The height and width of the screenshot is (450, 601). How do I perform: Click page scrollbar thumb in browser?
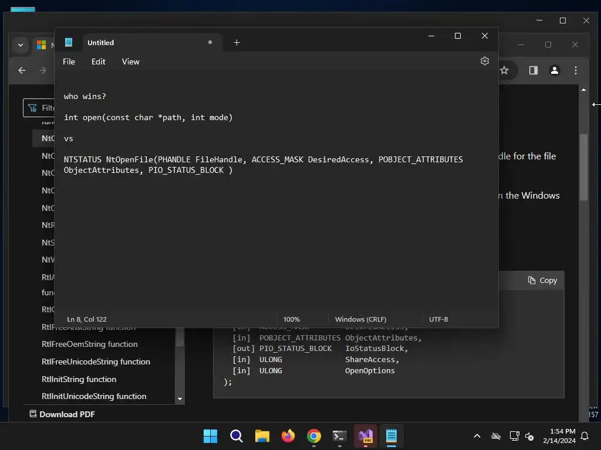(583, 167)
